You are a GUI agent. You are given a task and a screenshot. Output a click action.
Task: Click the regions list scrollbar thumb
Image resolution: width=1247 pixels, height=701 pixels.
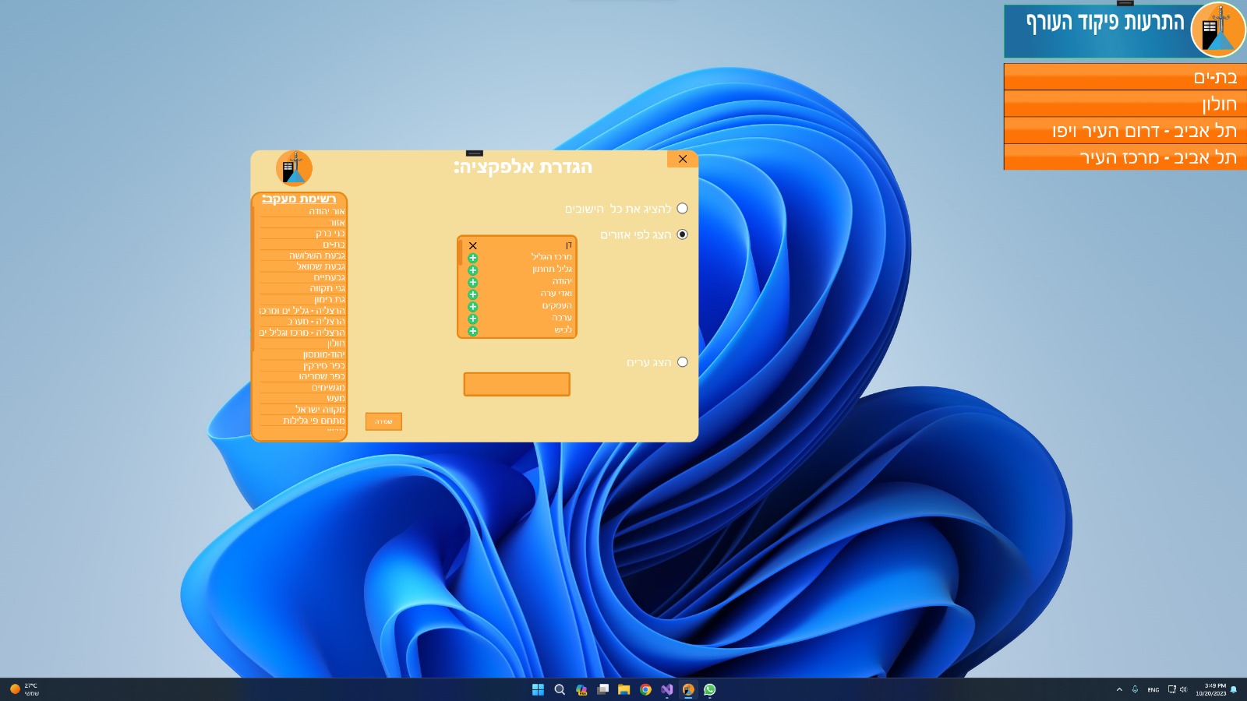tap(461, 253)
